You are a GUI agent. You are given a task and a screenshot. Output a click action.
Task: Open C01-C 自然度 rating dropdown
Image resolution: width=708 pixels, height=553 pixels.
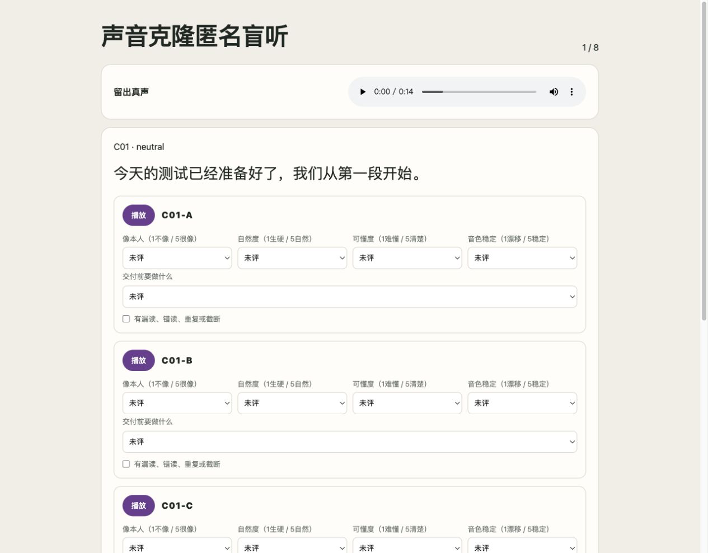[x=292, y=546]
